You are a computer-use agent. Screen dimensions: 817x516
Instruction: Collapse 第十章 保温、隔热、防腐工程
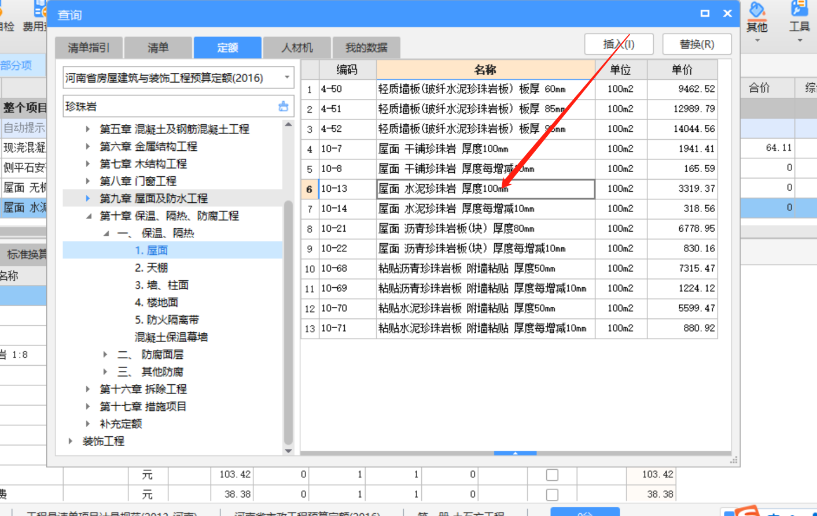click(88, 216)
